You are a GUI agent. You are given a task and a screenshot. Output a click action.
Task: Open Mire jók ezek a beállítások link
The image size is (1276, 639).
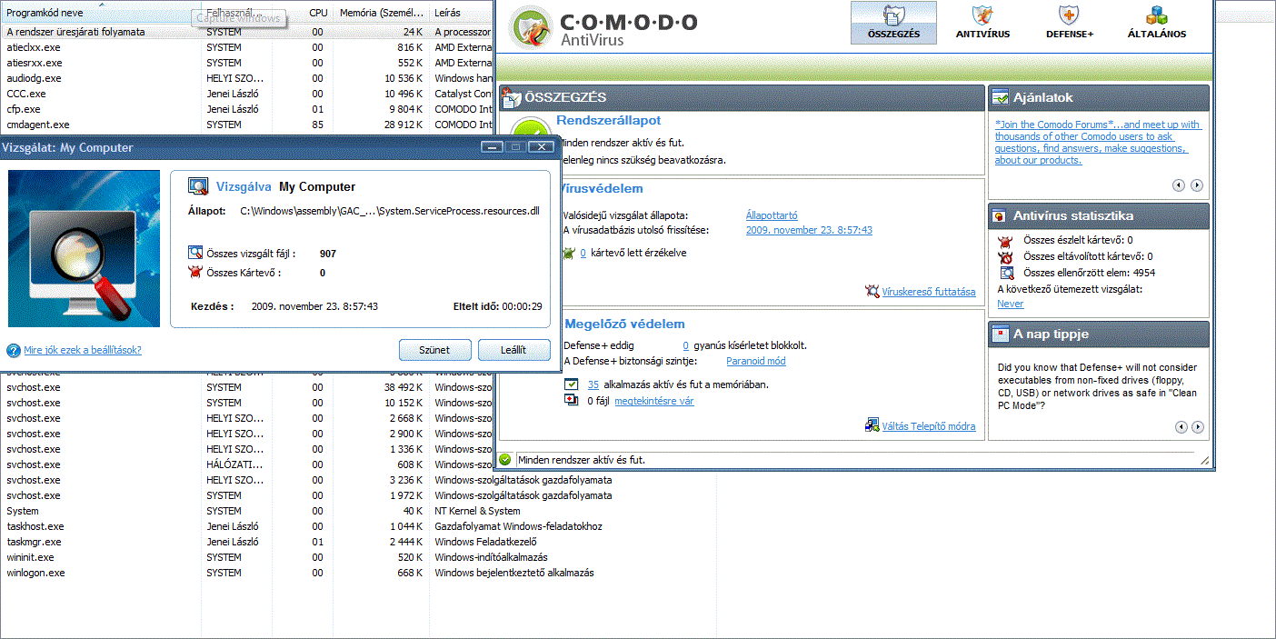tap(83, 350)
